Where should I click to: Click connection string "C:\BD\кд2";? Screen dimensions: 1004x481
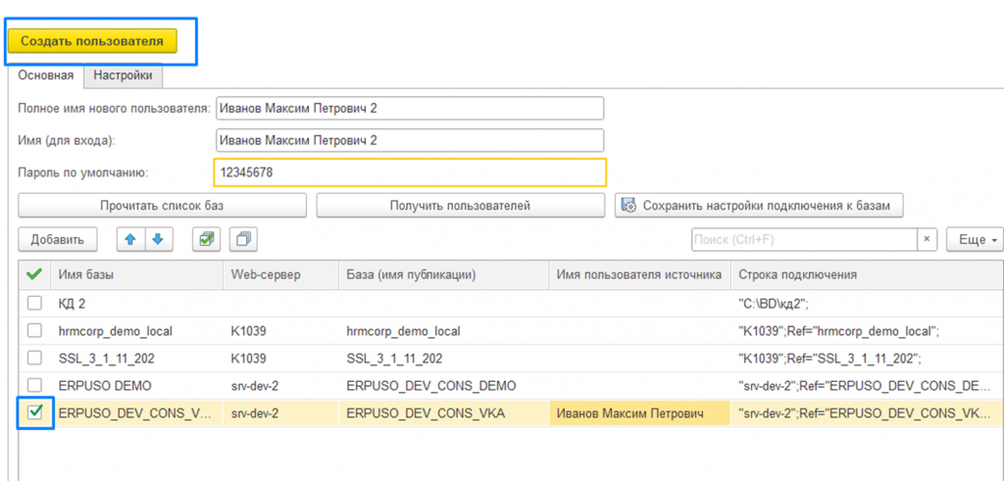click(x=867, y=303)
